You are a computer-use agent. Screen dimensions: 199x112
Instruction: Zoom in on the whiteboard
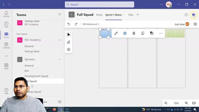coord(186,103)
